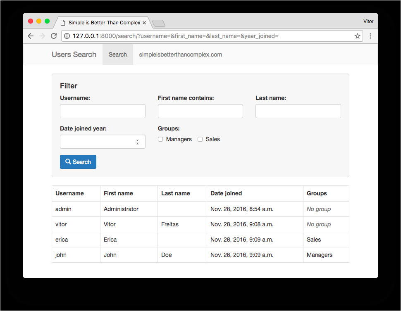The width and height of the screenshot is (401, 311).
Task: Click the star bookmark icon in address bar
Action: click(357, 36)
